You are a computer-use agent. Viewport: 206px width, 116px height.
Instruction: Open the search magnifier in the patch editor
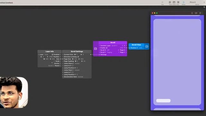click(204, 7)
